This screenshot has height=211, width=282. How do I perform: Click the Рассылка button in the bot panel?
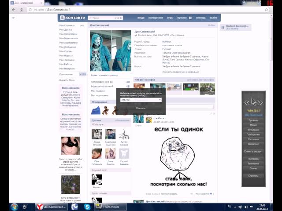253,139
